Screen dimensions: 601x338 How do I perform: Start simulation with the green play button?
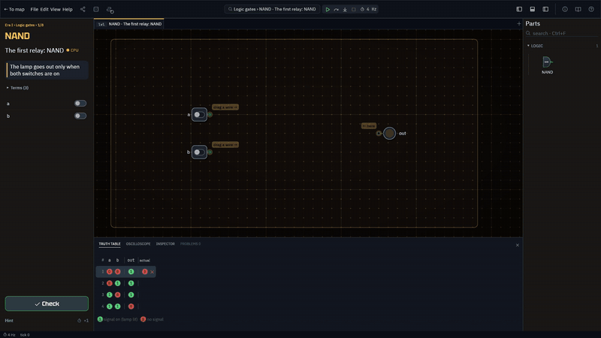tap(328, 9)
